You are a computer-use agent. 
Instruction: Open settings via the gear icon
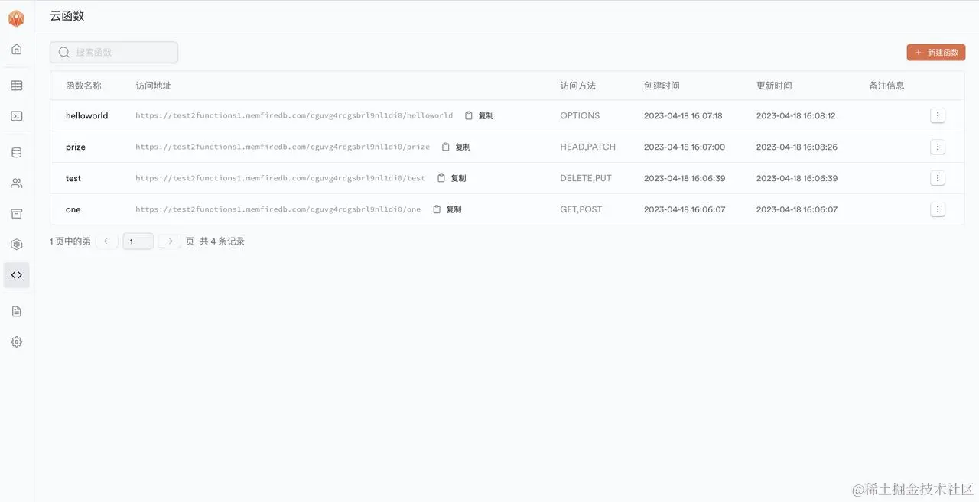point(16,342)
